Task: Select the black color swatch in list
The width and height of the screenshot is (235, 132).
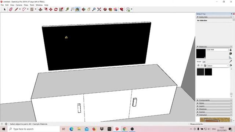Action: (x=208, y=72)
